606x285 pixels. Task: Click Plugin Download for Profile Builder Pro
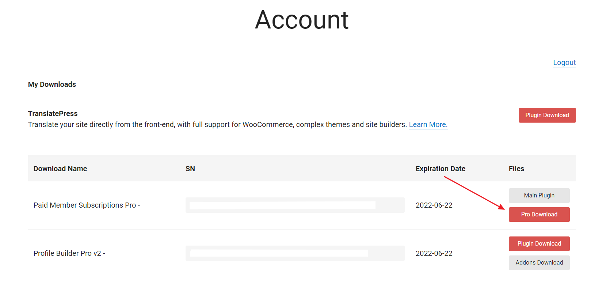point(539,244)
